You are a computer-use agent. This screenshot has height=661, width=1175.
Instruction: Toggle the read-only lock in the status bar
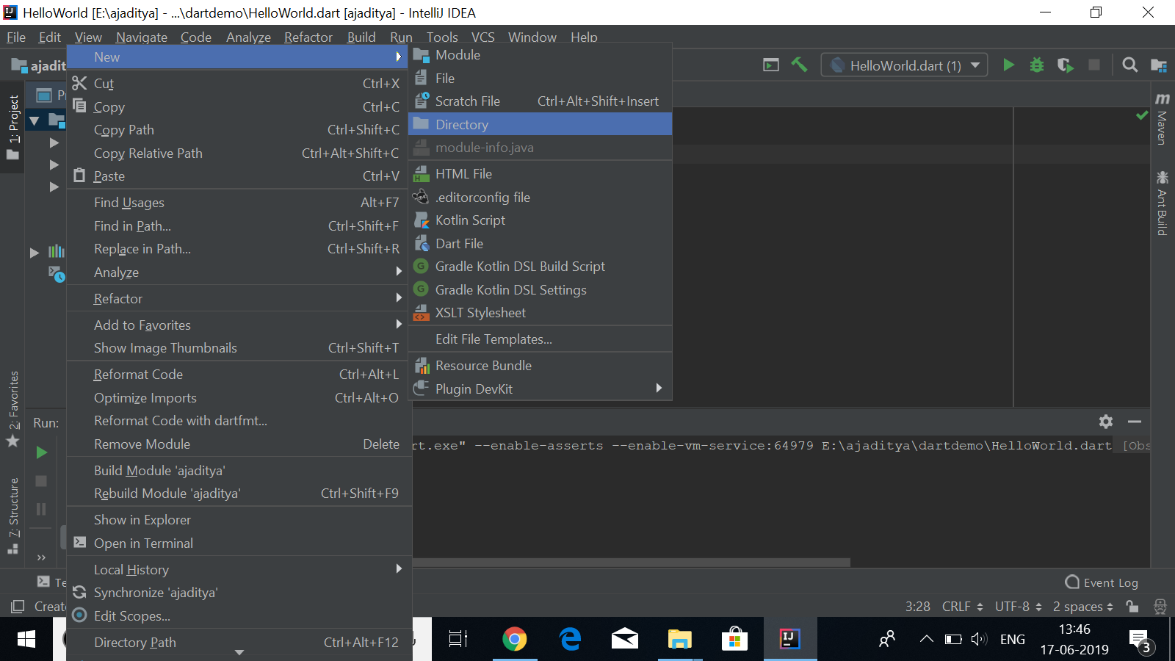[x=1132, y=607]
